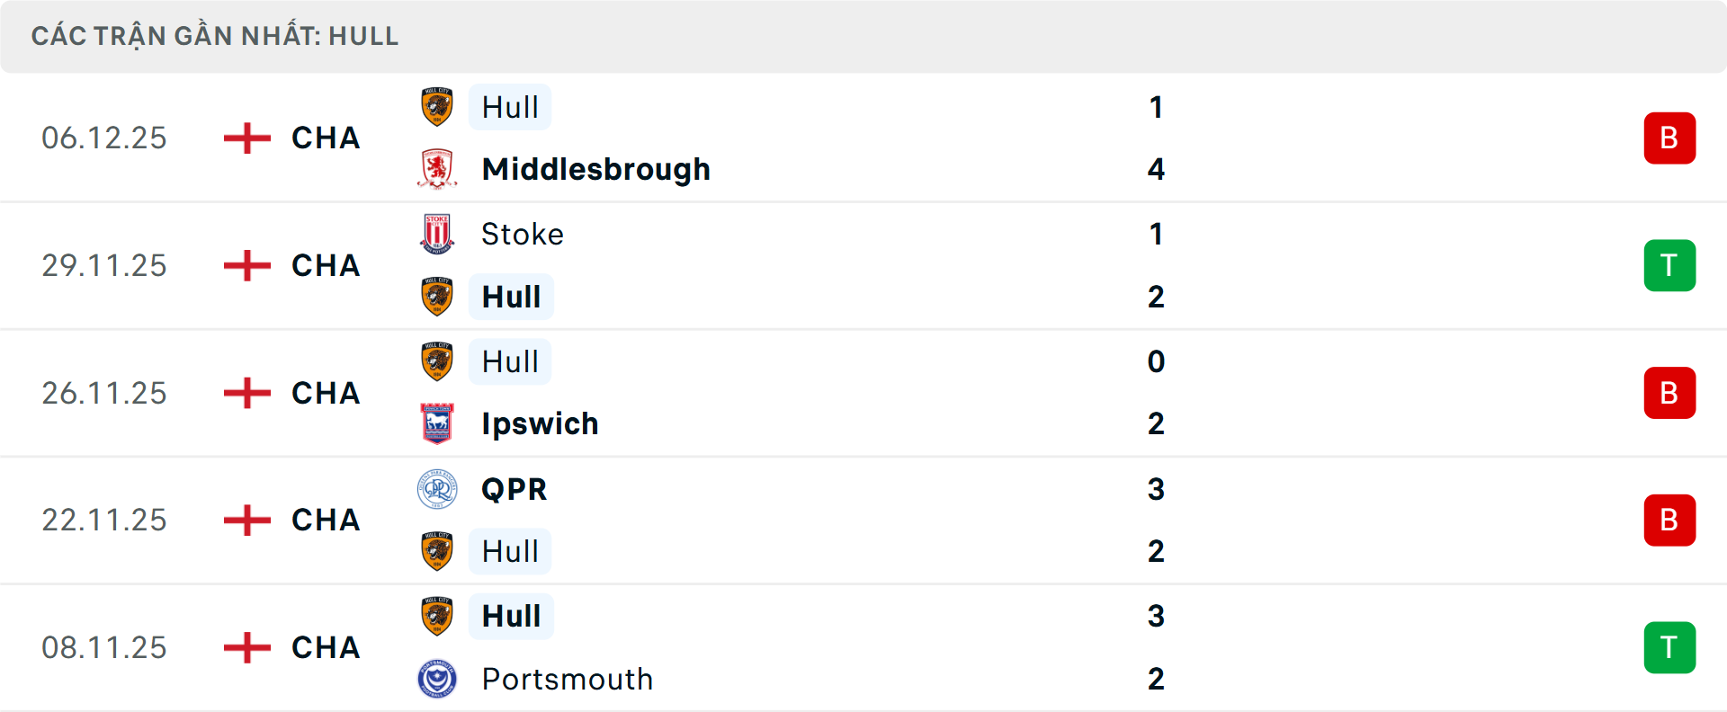Select the QPR club logo

coord(438,489)
